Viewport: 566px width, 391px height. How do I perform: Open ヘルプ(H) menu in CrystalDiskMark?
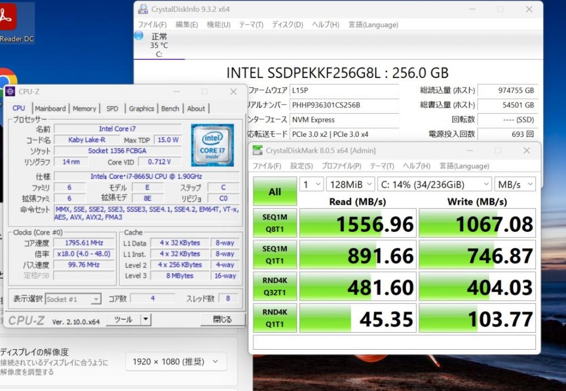pyautogui.click(x=417, y=166)
